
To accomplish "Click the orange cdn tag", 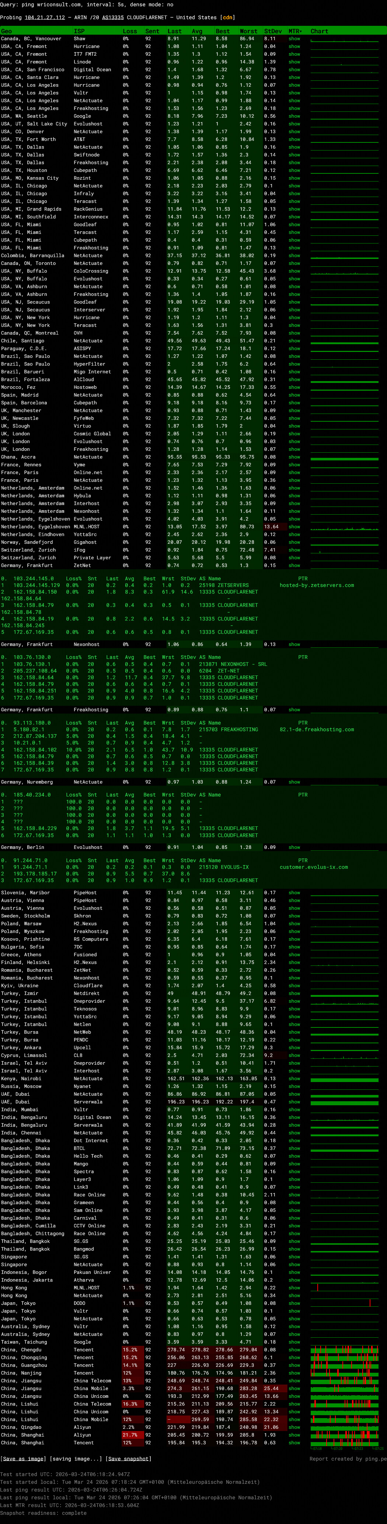I will click(x=227, y=17).
